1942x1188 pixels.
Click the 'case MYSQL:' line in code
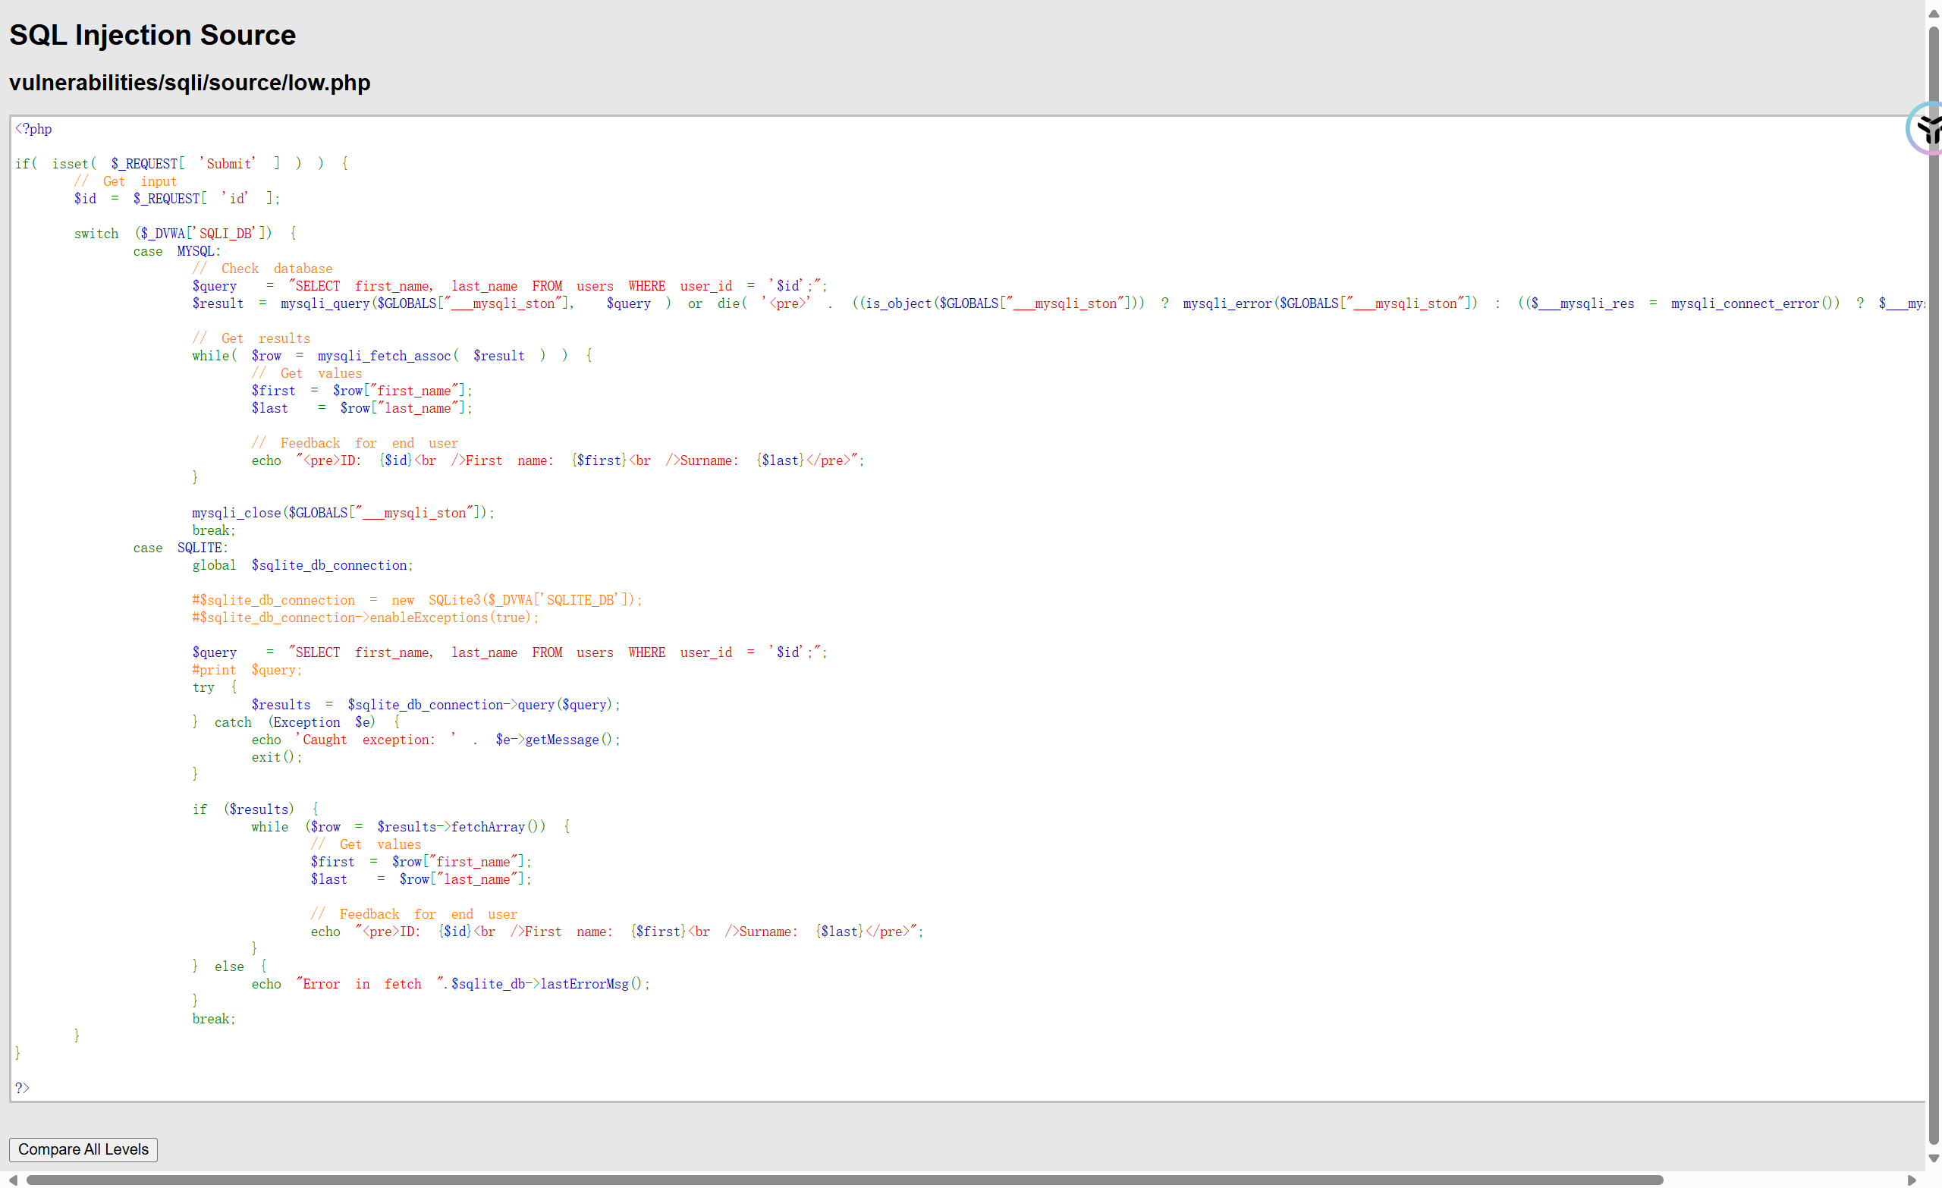click(x=177, y=250)
